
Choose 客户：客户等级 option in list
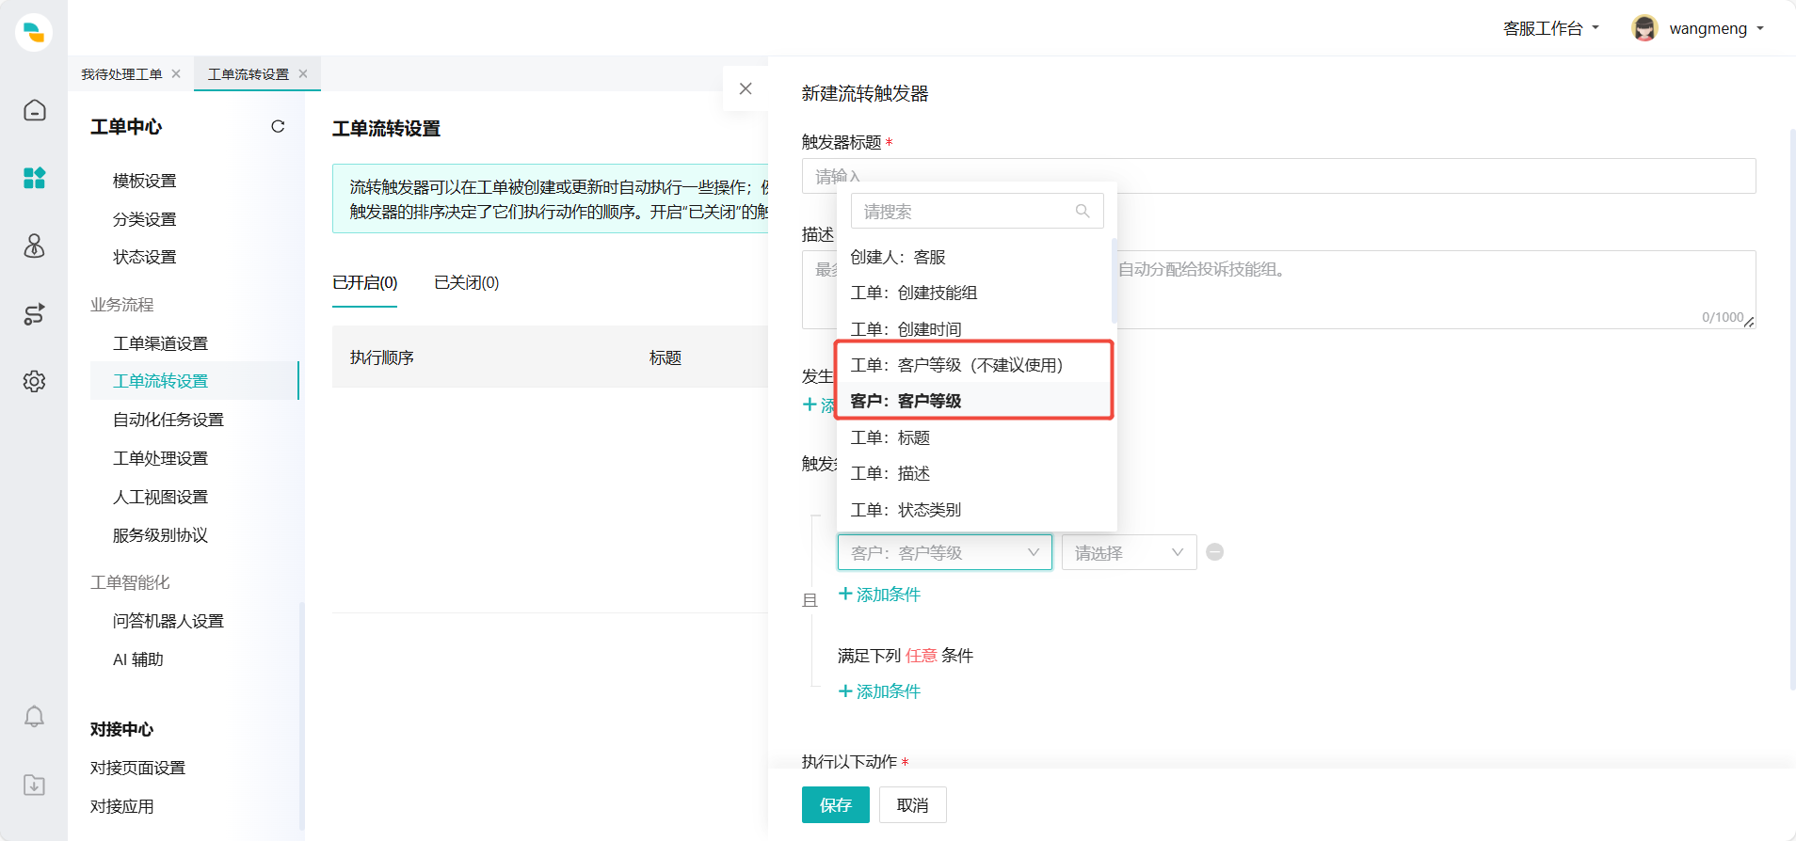(x=974, y=401)
